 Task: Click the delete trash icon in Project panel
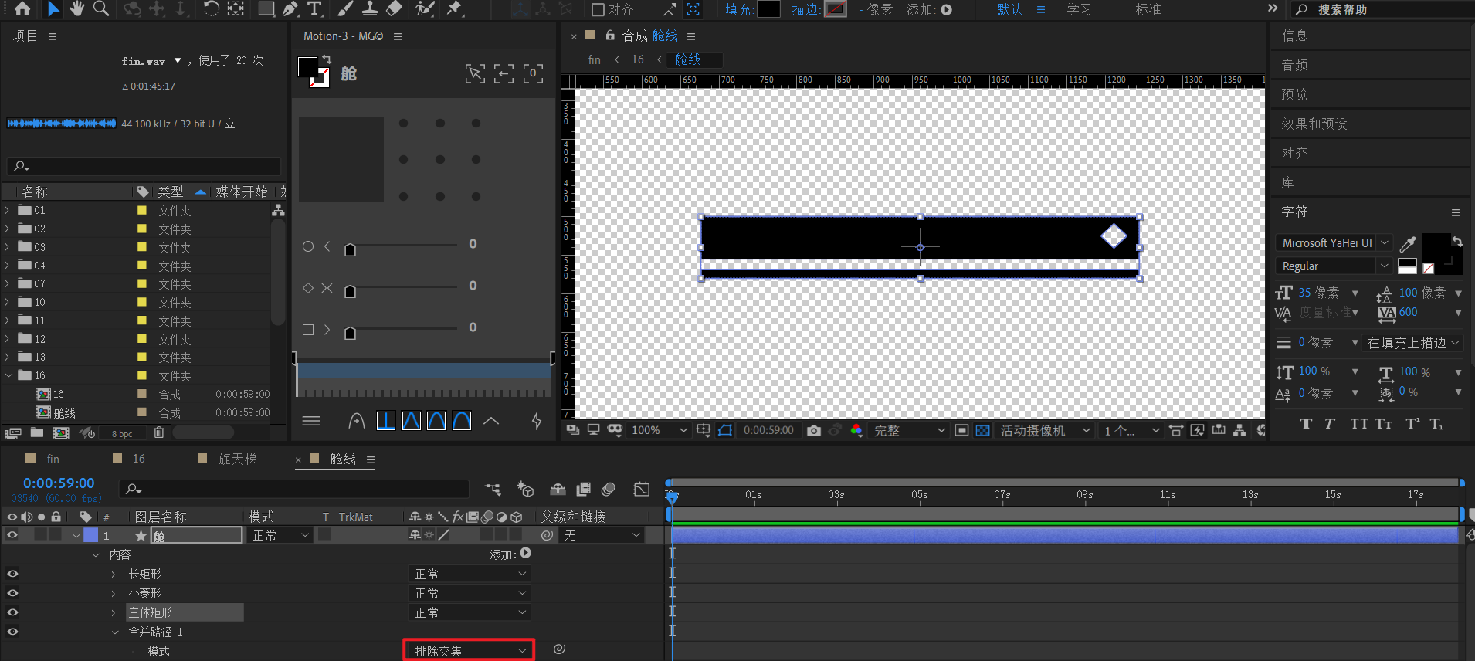[158, 432]
